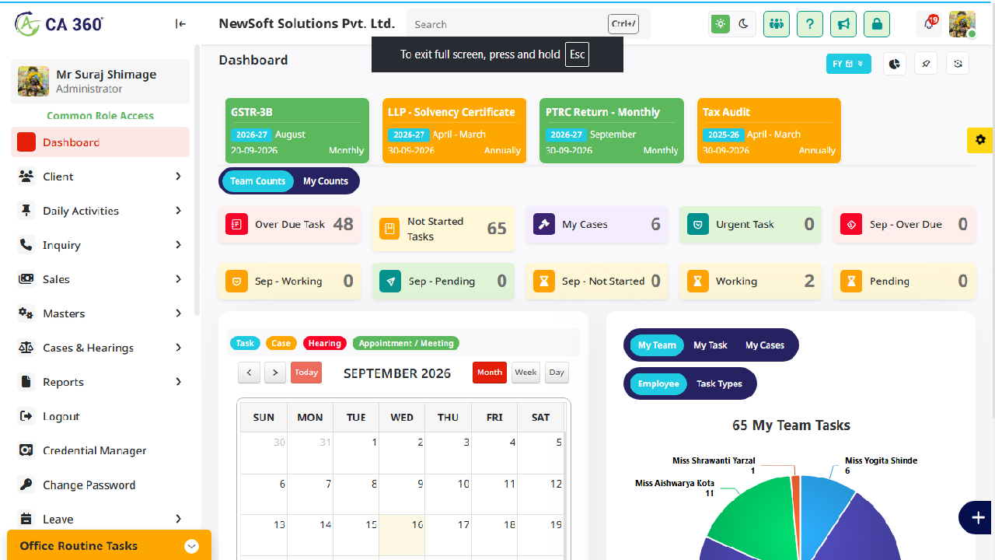
Task: Open the PTRC Return - Monthly card
Action: pos(612,131)
